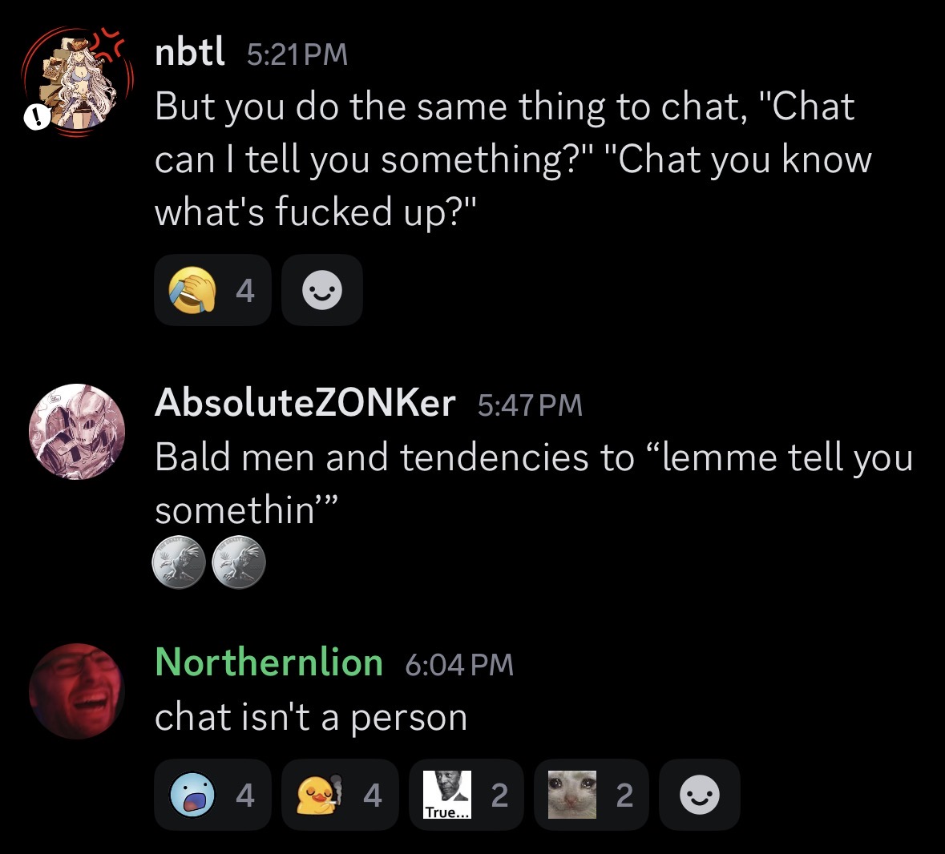Add a reaction to nbtl's message
This screenshot has height=854, width=945.
(x=322, y=290)
